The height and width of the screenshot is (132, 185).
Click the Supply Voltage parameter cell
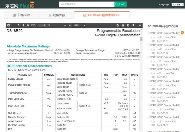[x=24, y=79]
